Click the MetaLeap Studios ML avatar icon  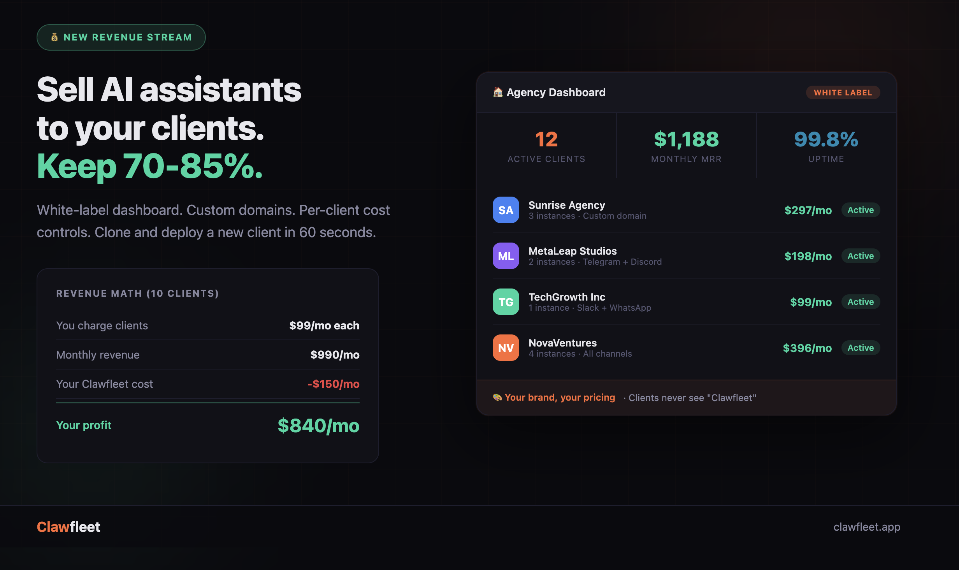(506, 256)
